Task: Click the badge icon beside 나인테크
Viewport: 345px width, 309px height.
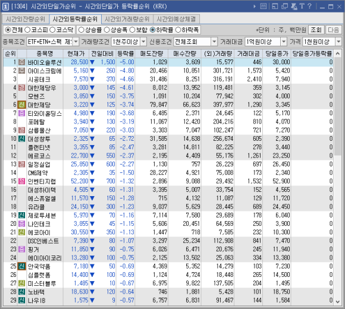Action: click(x=21, y=224)
